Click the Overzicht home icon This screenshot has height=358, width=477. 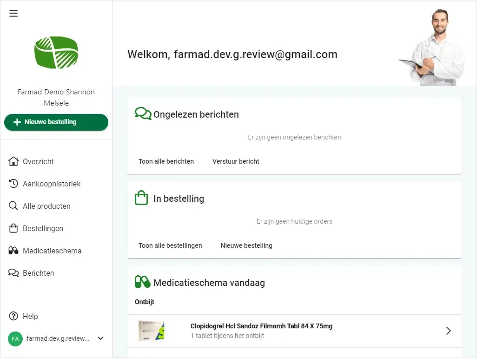(x=13, y=161)
